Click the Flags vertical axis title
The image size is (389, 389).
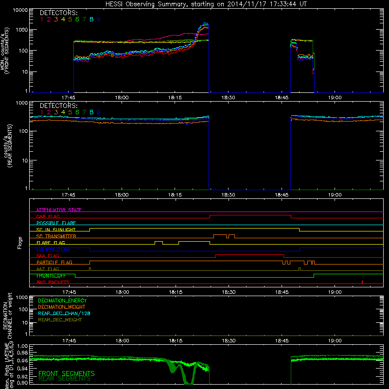click(x=20, y=243)
